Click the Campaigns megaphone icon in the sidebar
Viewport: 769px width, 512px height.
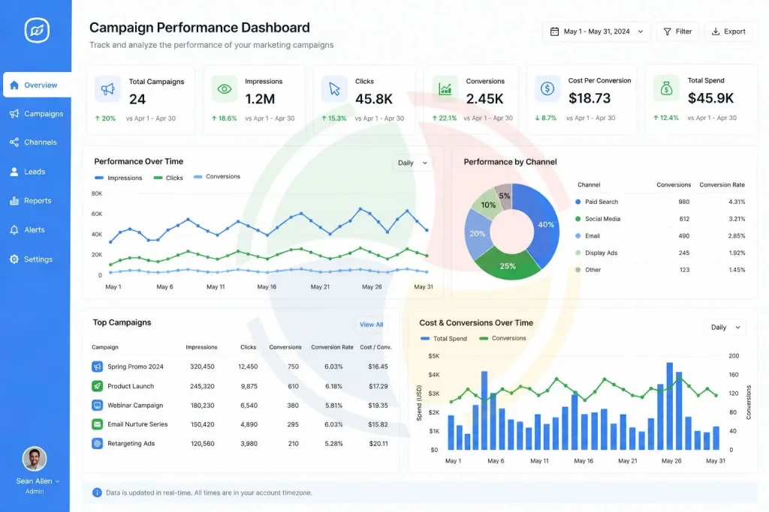tap(14, 113)
